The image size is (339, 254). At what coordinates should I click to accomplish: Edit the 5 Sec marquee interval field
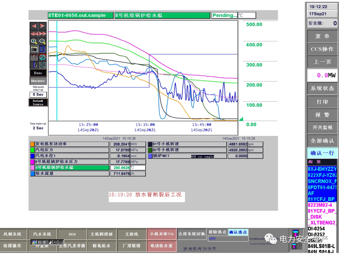pyautogui.click(x=38, y=94)
